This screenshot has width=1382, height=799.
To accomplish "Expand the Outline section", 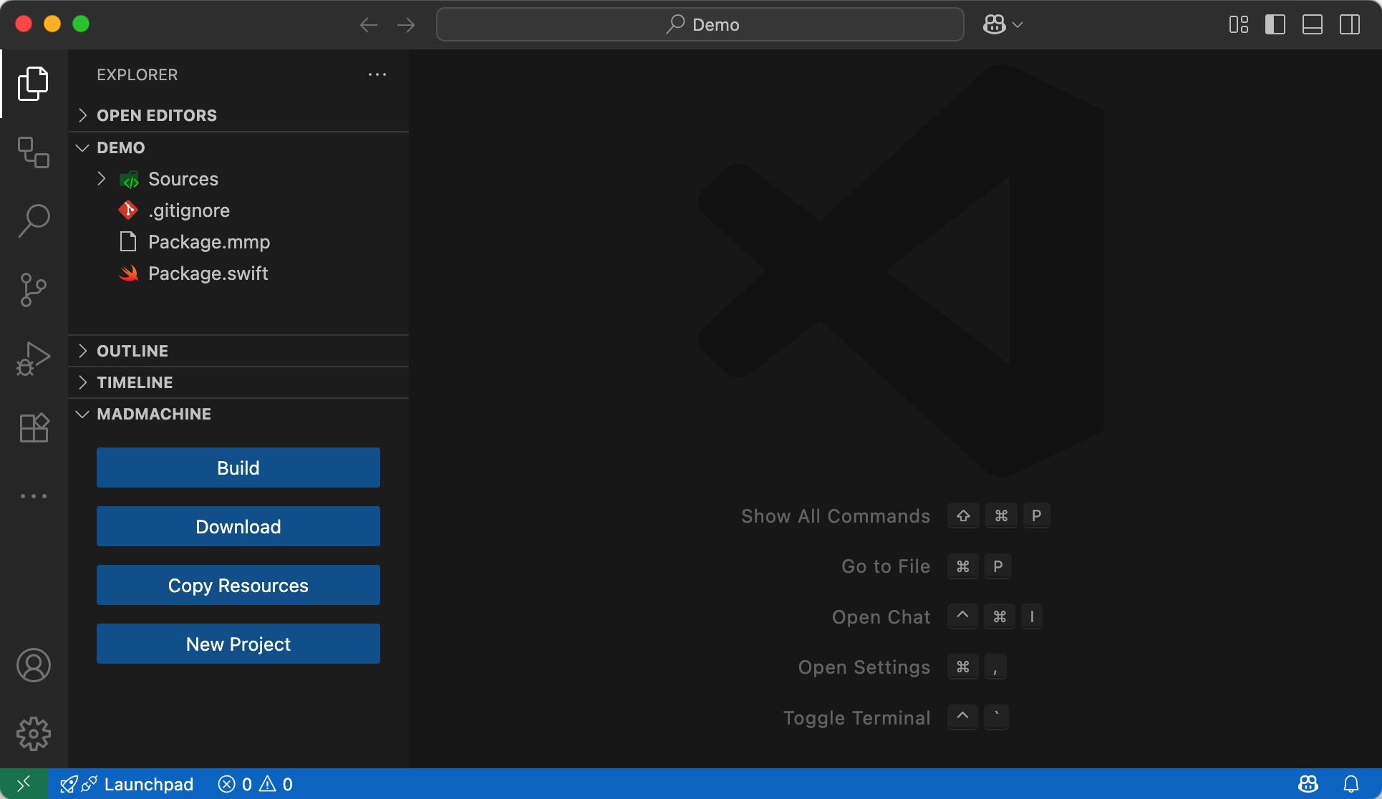I will tap(238, 351).
